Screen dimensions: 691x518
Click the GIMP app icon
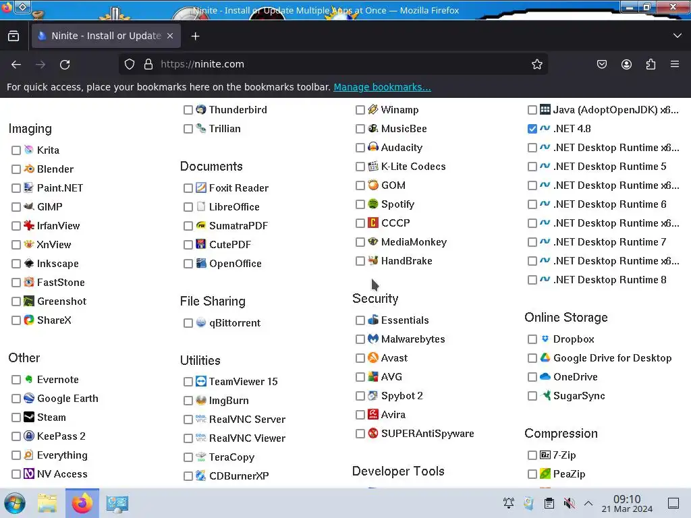click(x=29, y=206)
